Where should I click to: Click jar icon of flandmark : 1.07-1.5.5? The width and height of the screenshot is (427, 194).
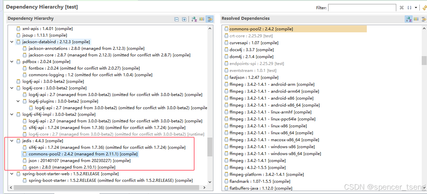point(226,181)
